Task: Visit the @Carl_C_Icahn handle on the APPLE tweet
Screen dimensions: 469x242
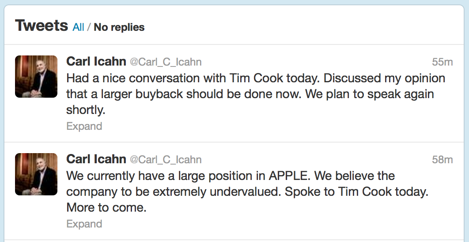Action: [x=166, y=160]
